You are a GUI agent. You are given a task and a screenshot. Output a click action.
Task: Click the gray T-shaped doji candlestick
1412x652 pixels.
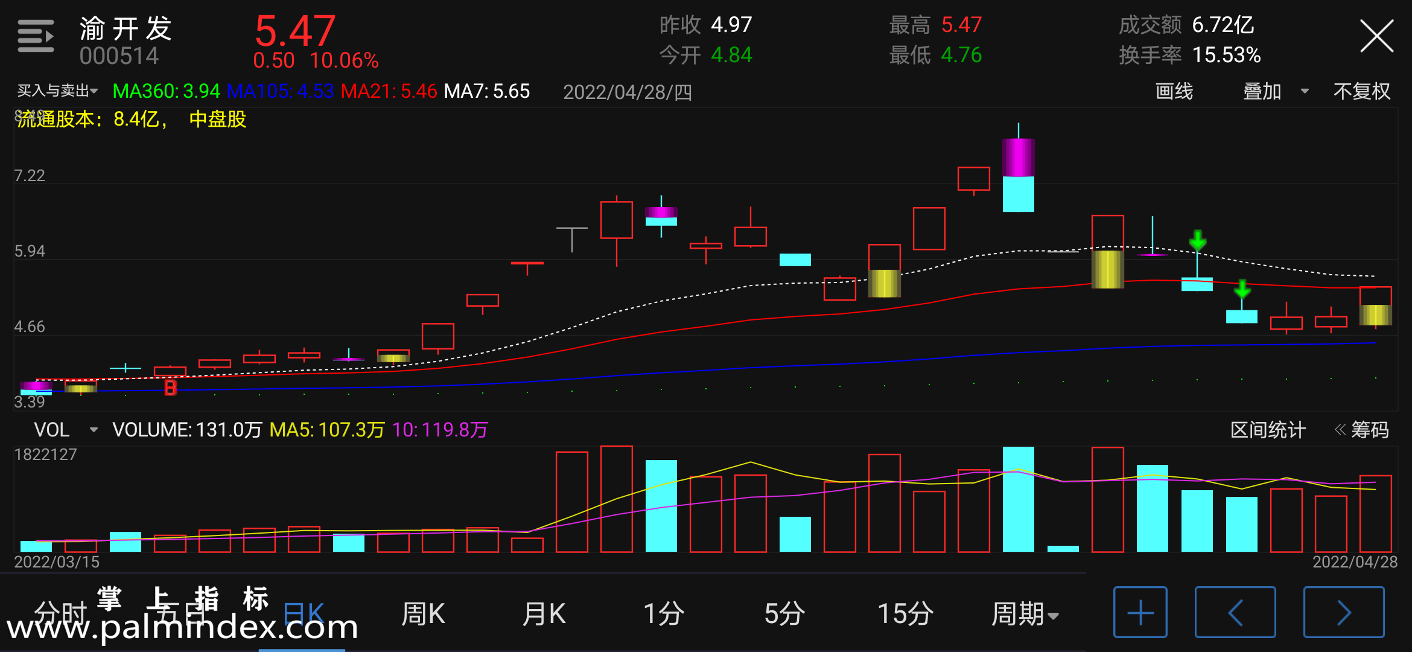(x=572, y=239)
